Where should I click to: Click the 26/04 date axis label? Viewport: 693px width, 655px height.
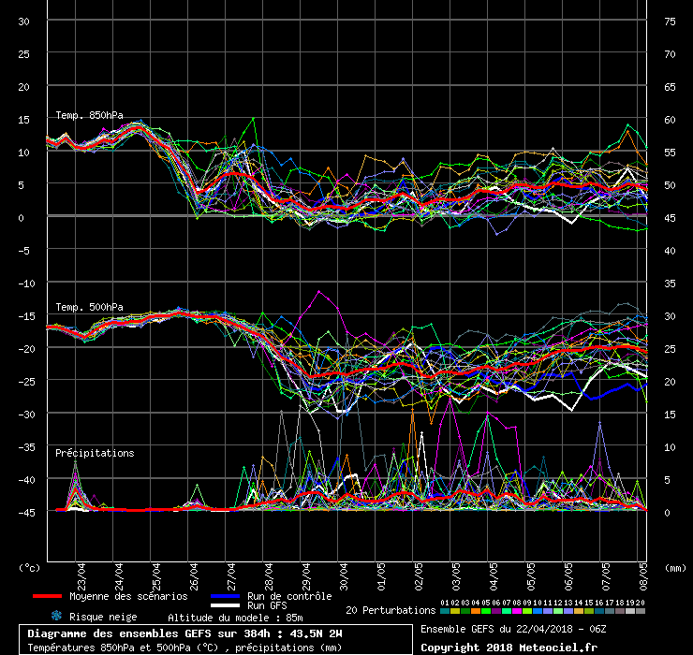(x=194, y=576)
